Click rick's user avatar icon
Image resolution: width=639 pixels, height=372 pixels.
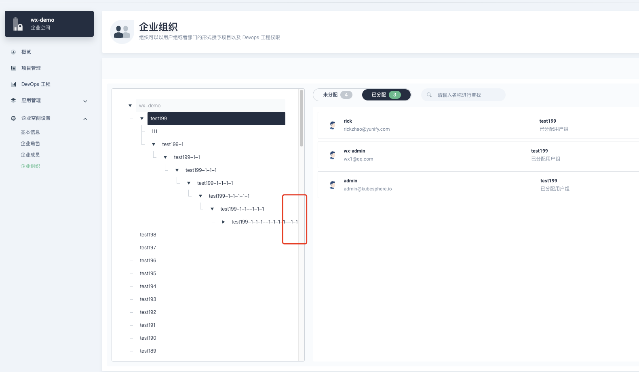click(x=332, y=125)
